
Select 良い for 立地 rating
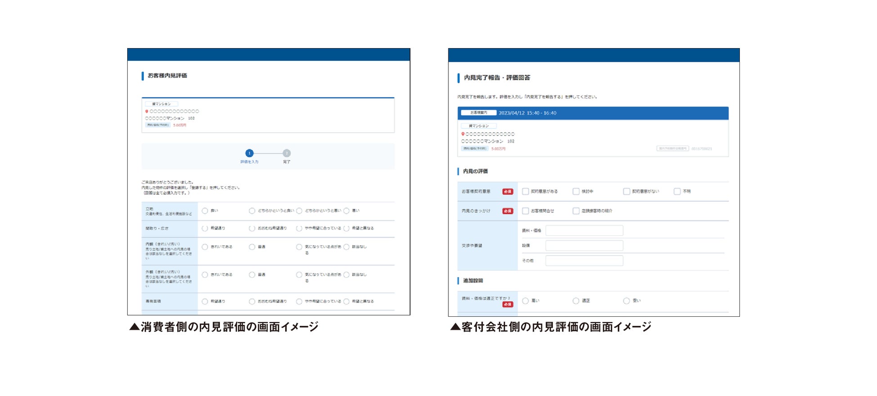click(x=205, y=211)
